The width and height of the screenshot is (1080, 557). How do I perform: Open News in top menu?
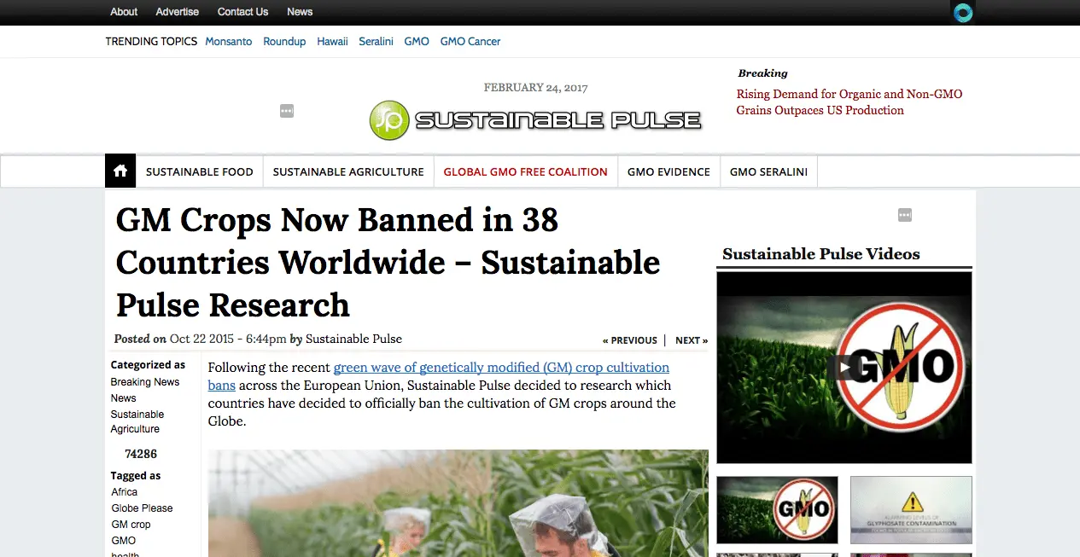pos(300,12)
